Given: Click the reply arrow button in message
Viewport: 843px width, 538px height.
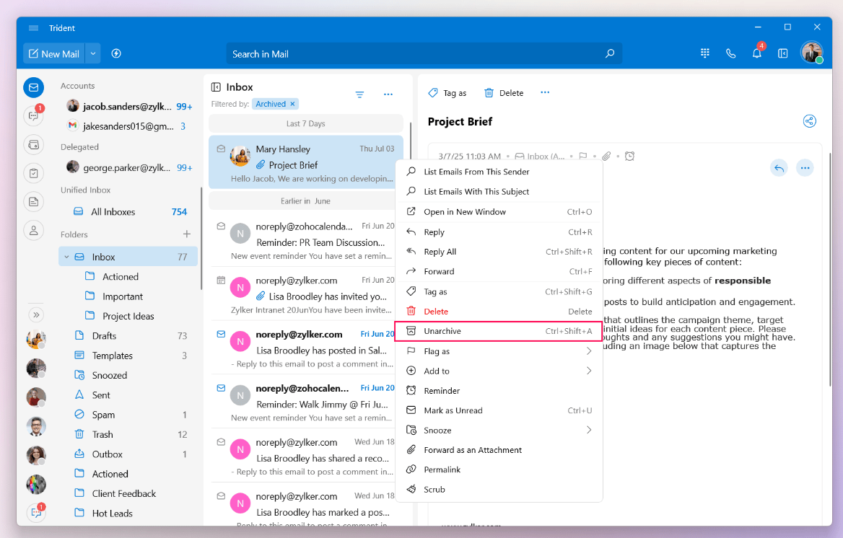Looking at the screenshot, I should click(x=779, y=168).
